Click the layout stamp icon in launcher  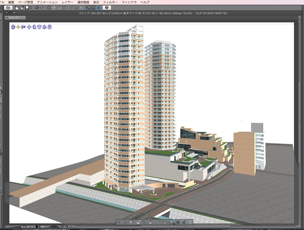(x=184, y=222)
